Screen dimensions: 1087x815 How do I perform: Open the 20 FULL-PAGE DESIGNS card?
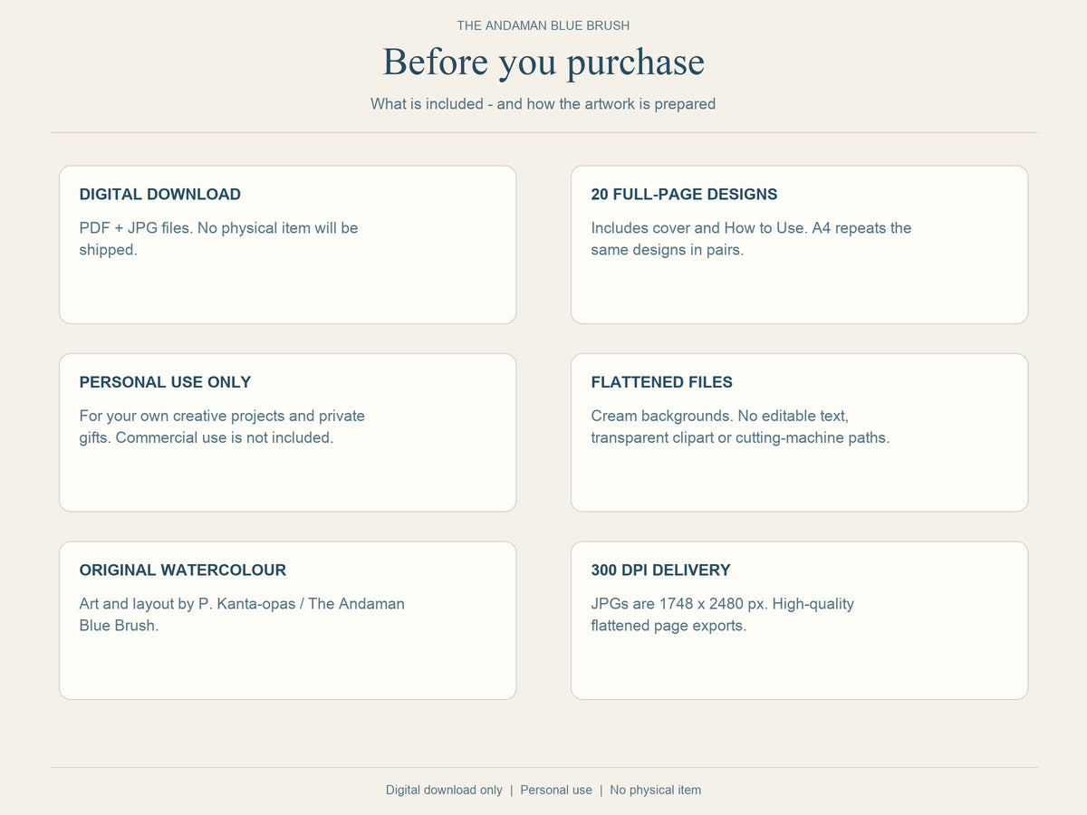[x=799, y=244]
